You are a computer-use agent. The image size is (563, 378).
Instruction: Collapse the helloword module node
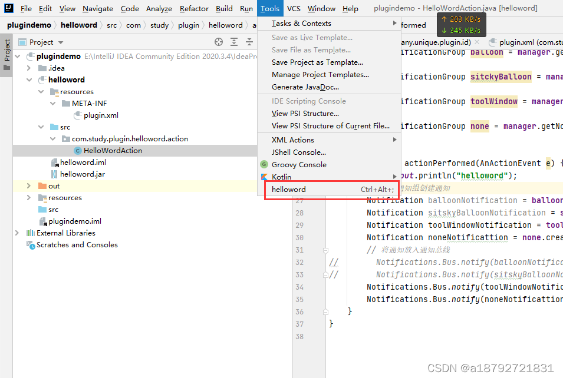(x=29, y=79)
